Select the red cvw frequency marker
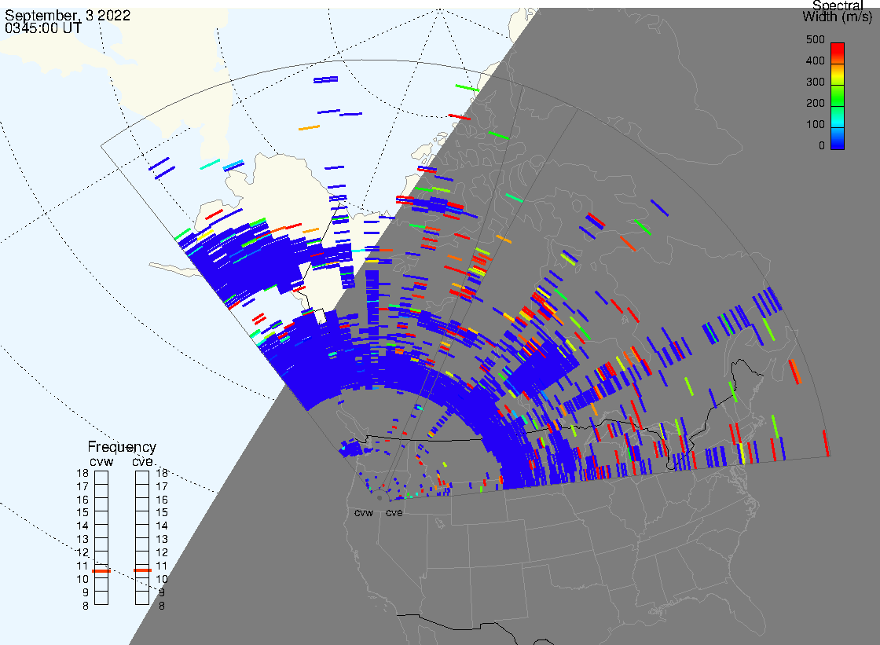880x645 pixels. pos(101,571)
